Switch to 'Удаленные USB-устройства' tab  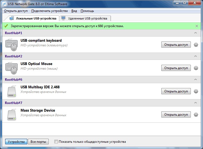[x=85, y=18]
